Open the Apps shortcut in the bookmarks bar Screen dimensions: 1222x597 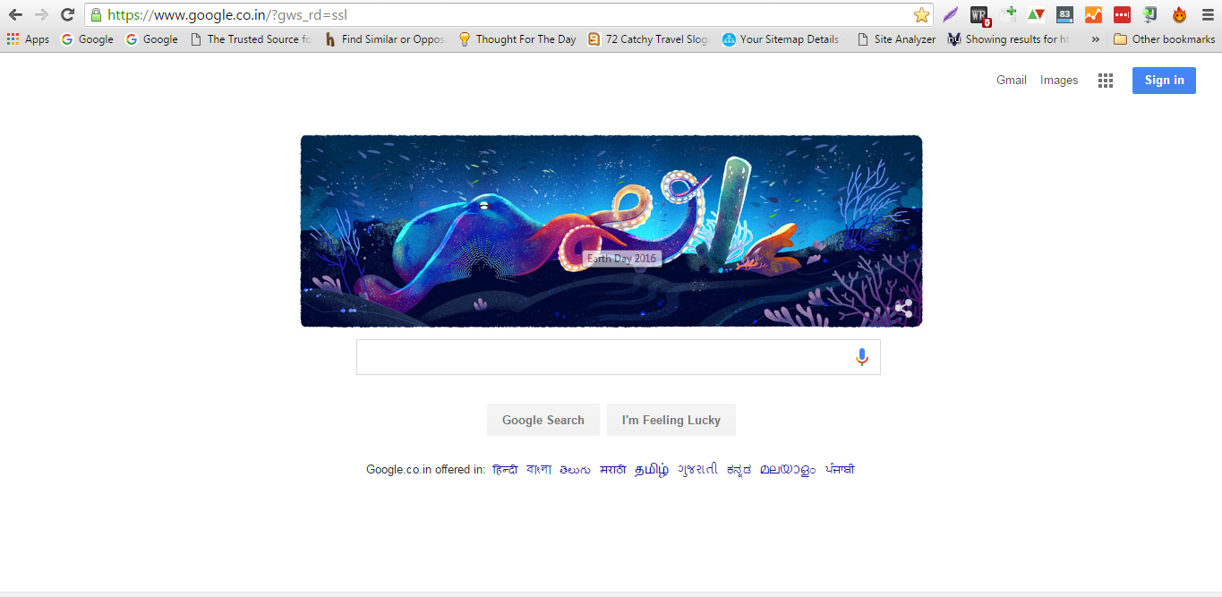point(28,39)
